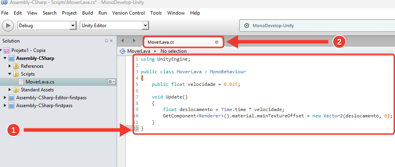Select the Scripts folder label
Screen dimensions: 395x167
[x=28, y=74]
